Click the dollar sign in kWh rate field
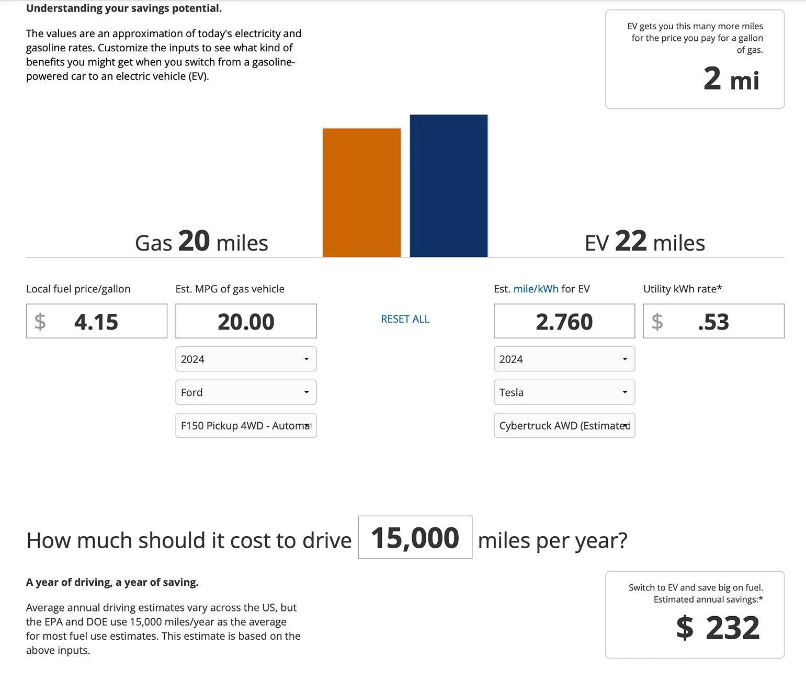 [657, 321]
